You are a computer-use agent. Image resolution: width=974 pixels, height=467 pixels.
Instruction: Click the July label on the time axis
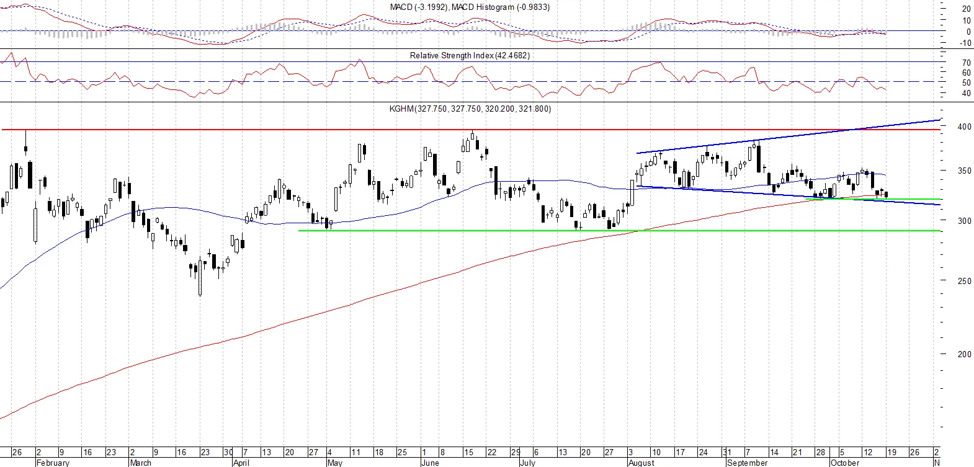[527, 463]
